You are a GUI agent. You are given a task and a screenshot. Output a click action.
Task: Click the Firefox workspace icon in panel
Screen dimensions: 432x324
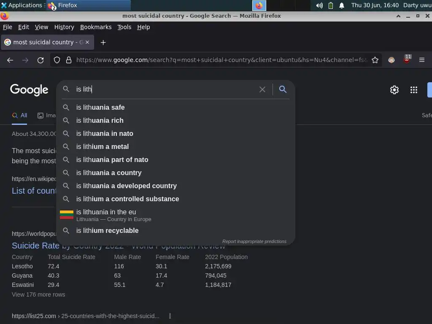pos(259,5)
